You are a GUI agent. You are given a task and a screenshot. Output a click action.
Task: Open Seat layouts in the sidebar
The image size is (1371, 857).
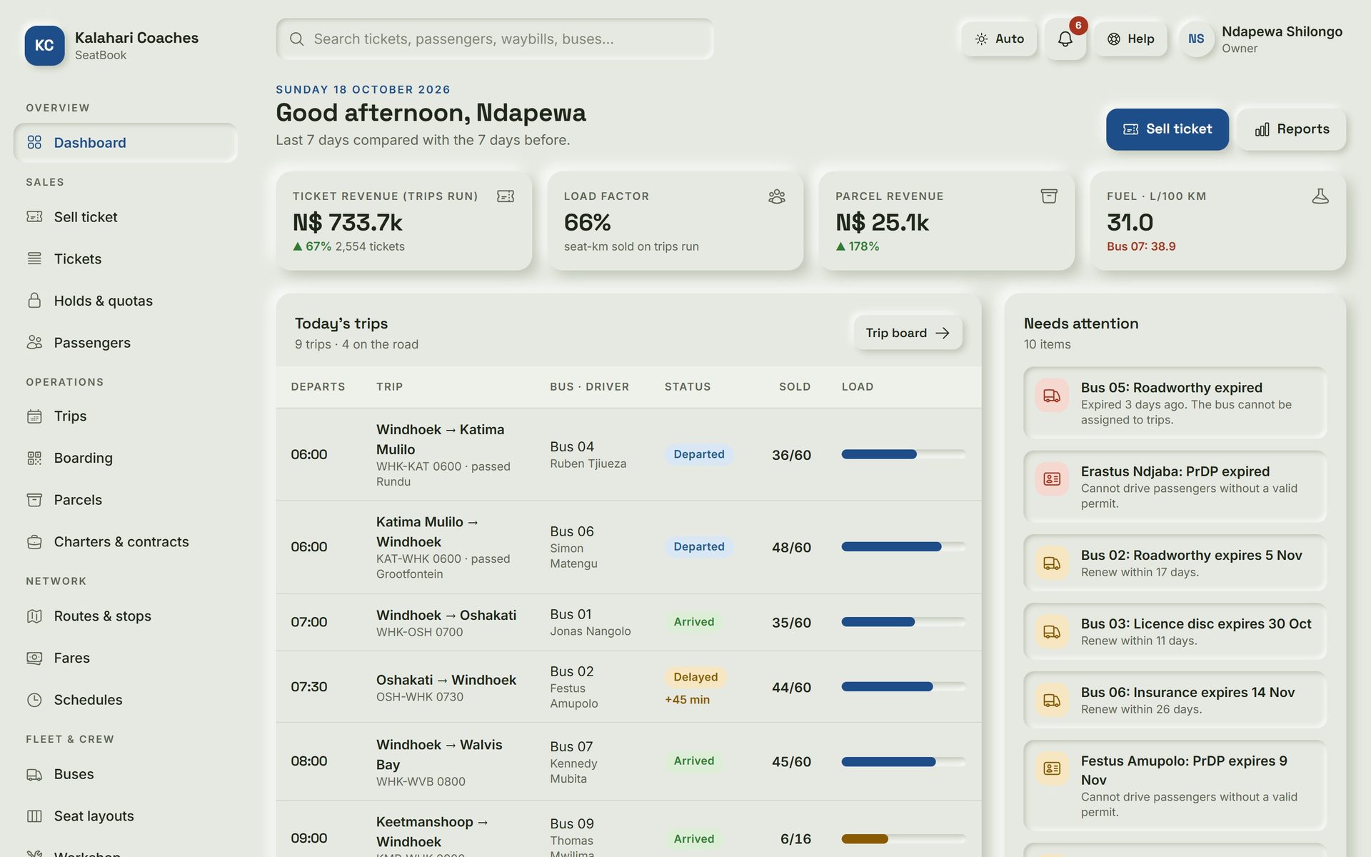[126, 816]
